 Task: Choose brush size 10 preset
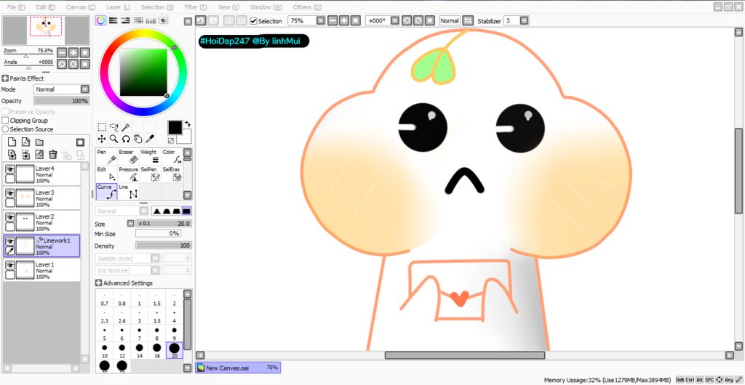coord(105,350)
